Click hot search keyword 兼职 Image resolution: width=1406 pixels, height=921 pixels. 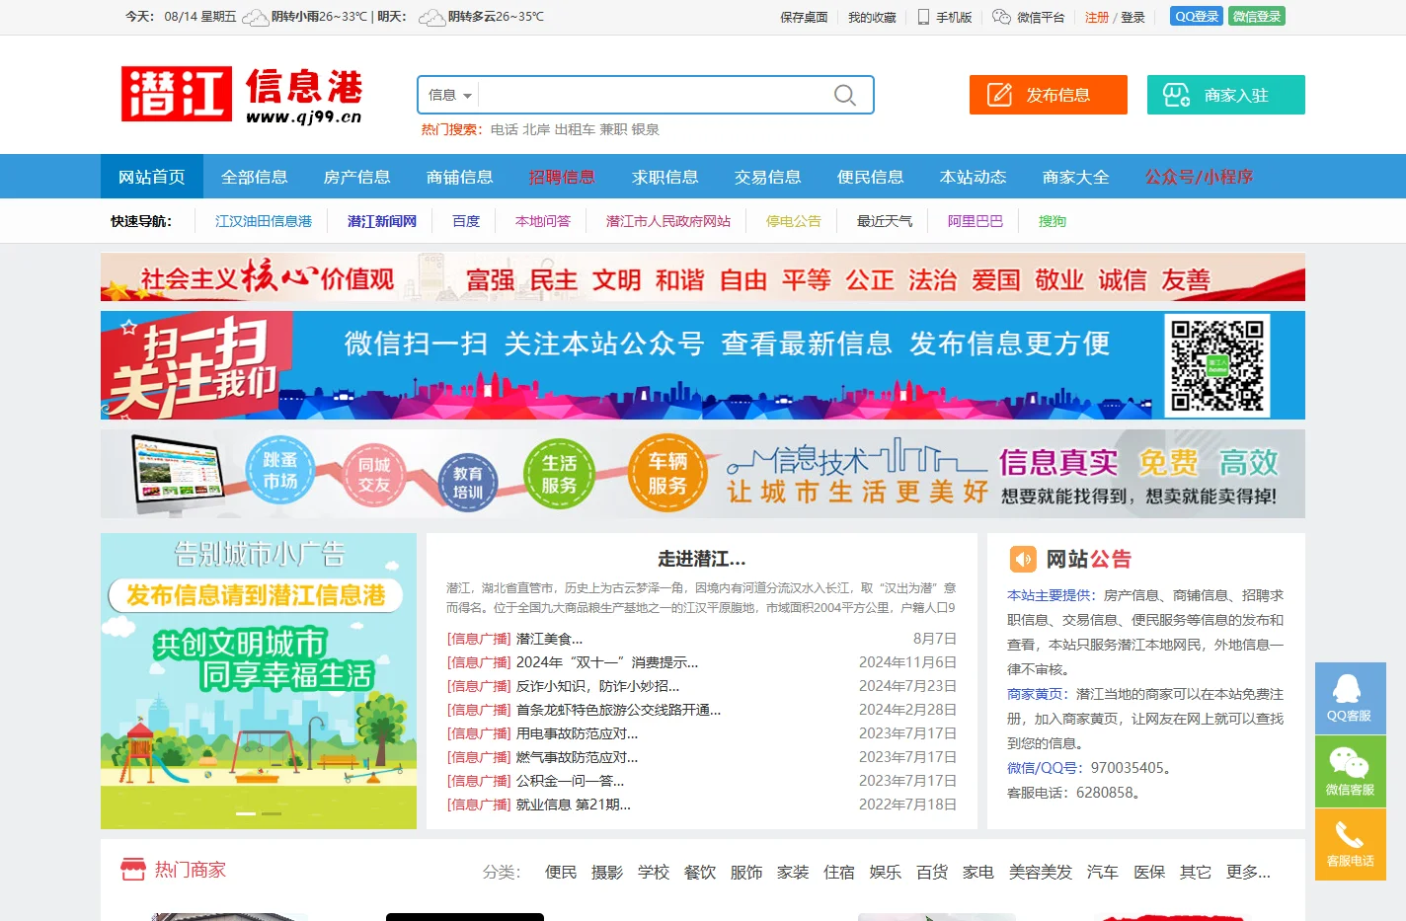tap(613, 129)
